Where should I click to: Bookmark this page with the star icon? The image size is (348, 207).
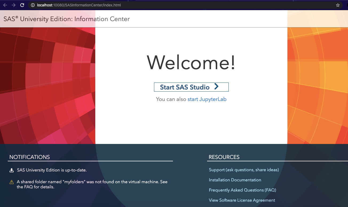pos(338,5)
